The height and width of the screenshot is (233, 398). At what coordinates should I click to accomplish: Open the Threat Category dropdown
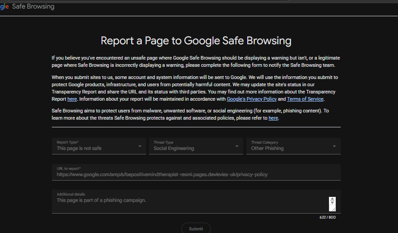click(293, 146)
